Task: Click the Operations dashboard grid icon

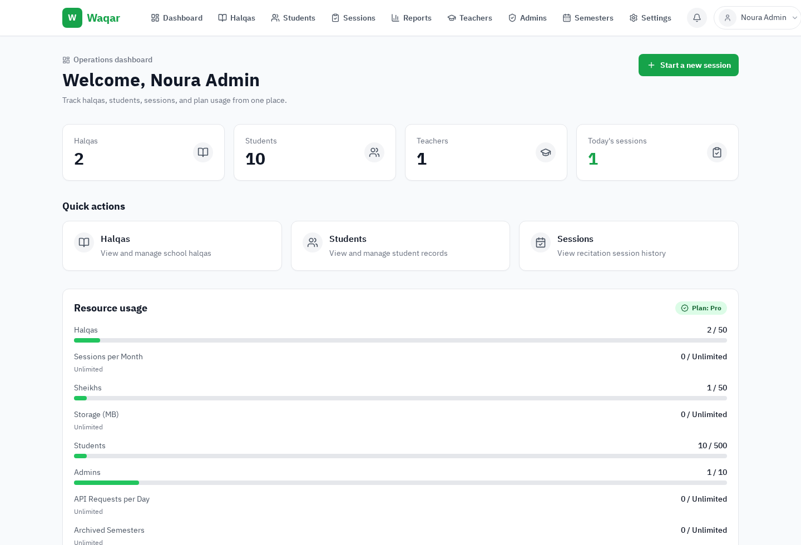Action: tap(66, 60)
